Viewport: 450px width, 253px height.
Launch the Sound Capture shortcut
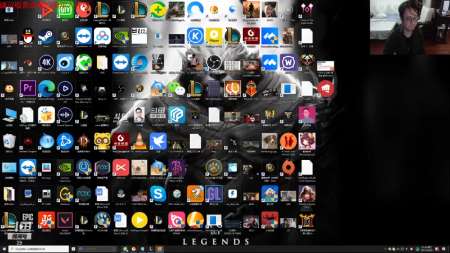[x=65, y=115]
